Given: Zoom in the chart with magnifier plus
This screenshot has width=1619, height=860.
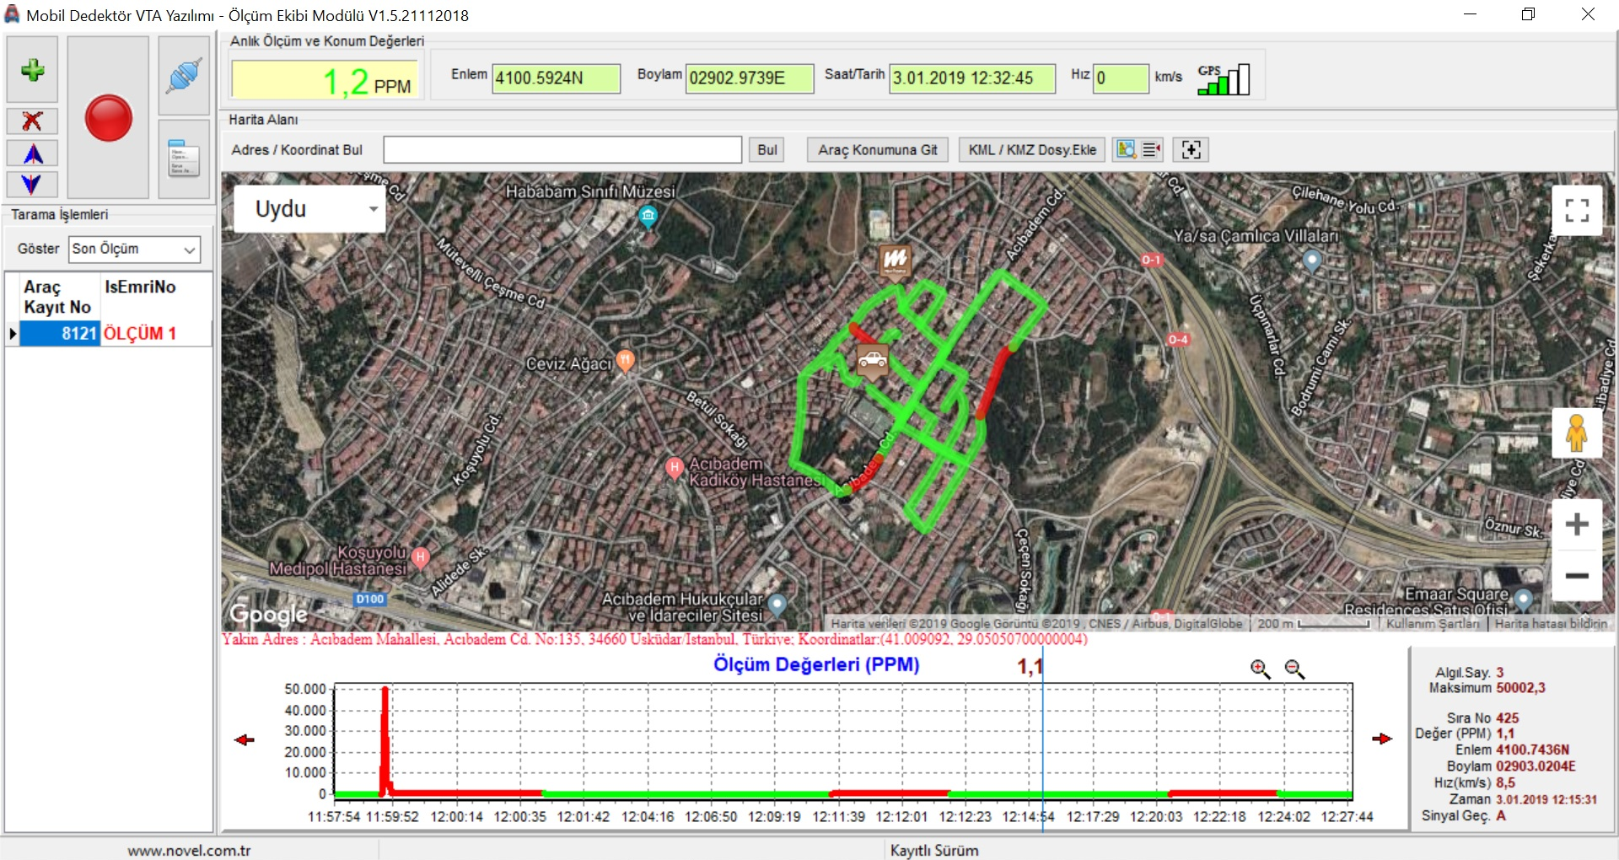Looking at the screenshot, I should pyautogui.click(x=1260, y=669).
